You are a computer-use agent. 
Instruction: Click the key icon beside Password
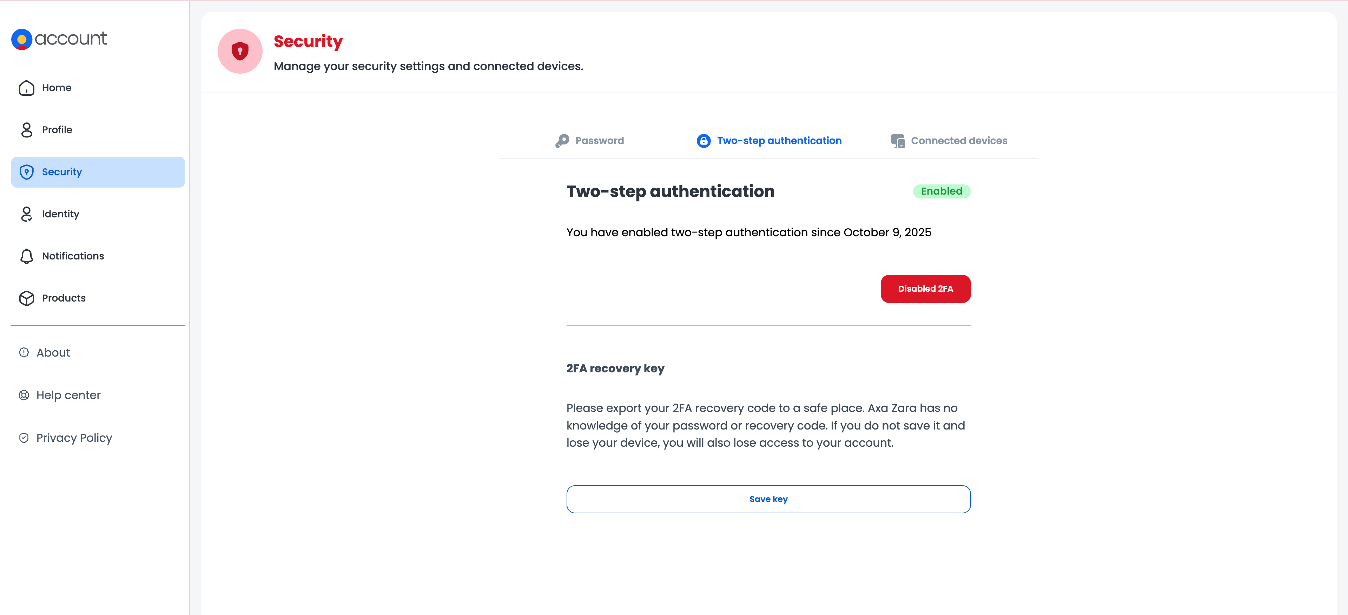[562, 141]
